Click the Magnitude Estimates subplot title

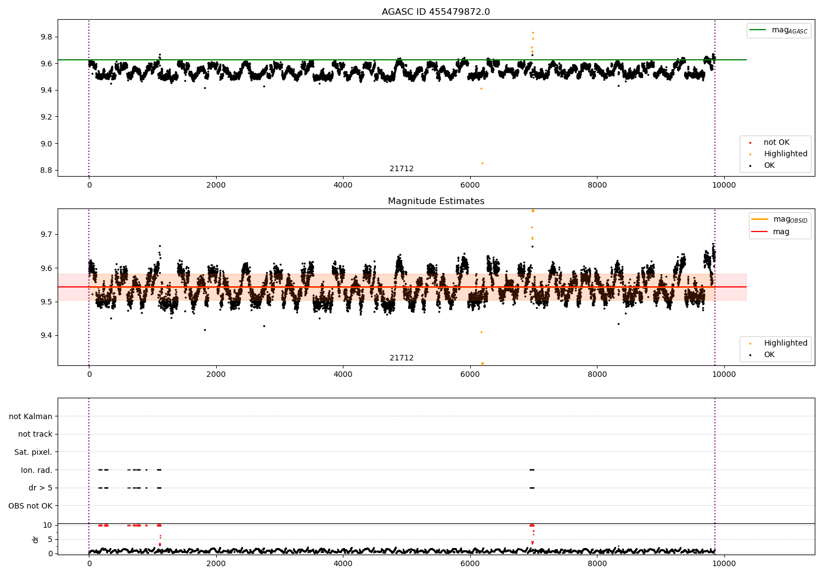(x=436, y=201)
